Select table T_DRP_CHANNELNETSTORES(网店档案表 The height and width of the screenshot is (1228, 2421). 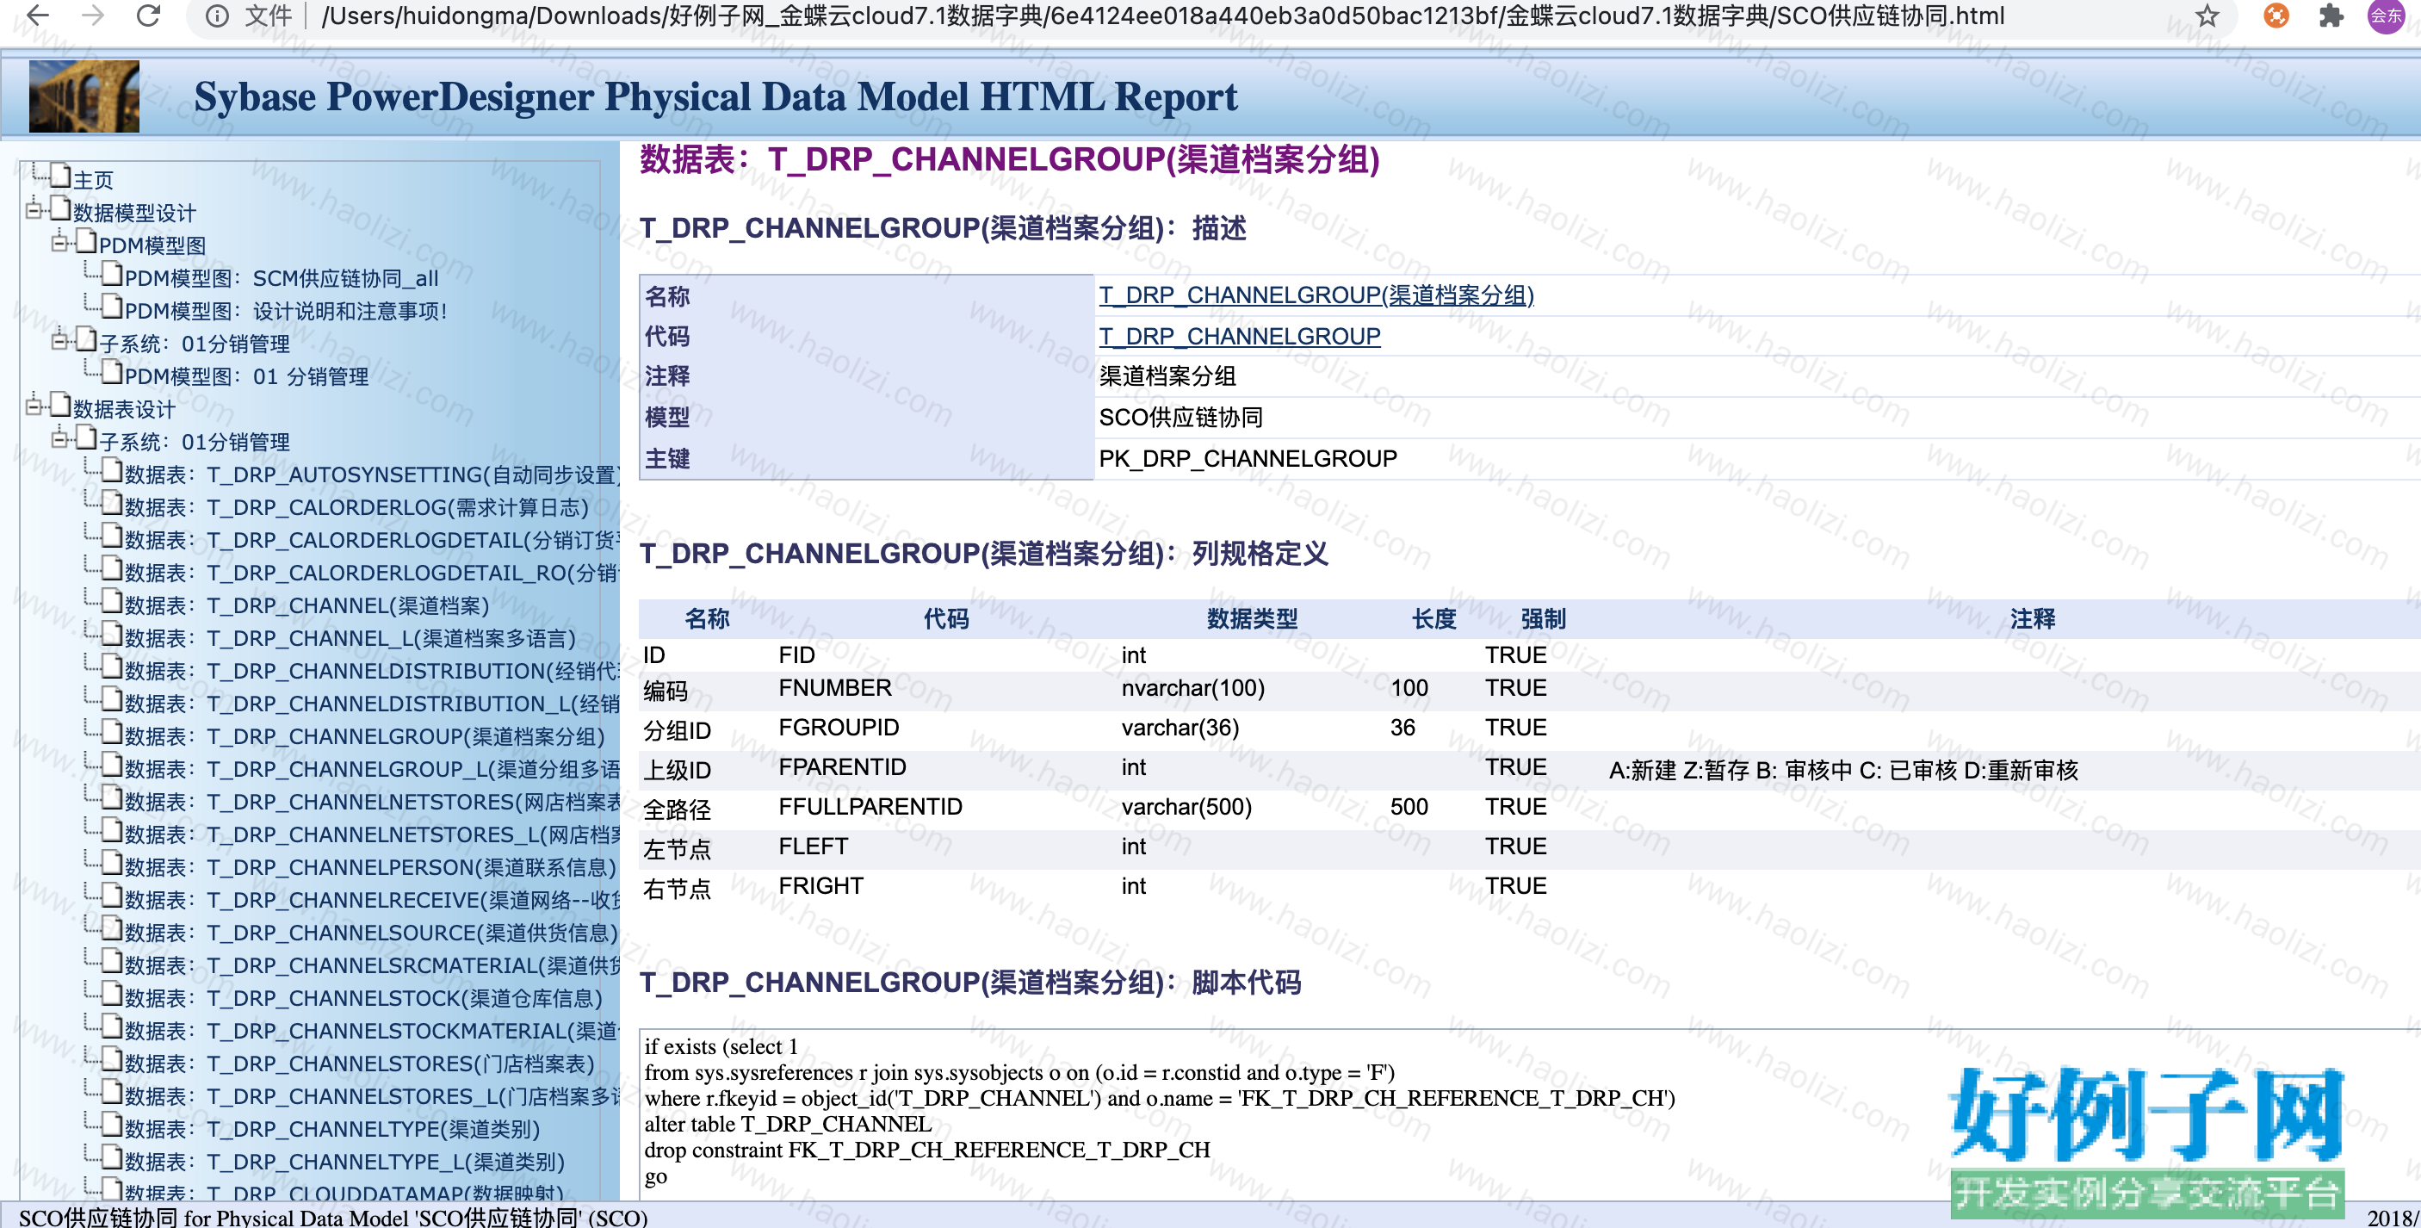tap(372, 802)
